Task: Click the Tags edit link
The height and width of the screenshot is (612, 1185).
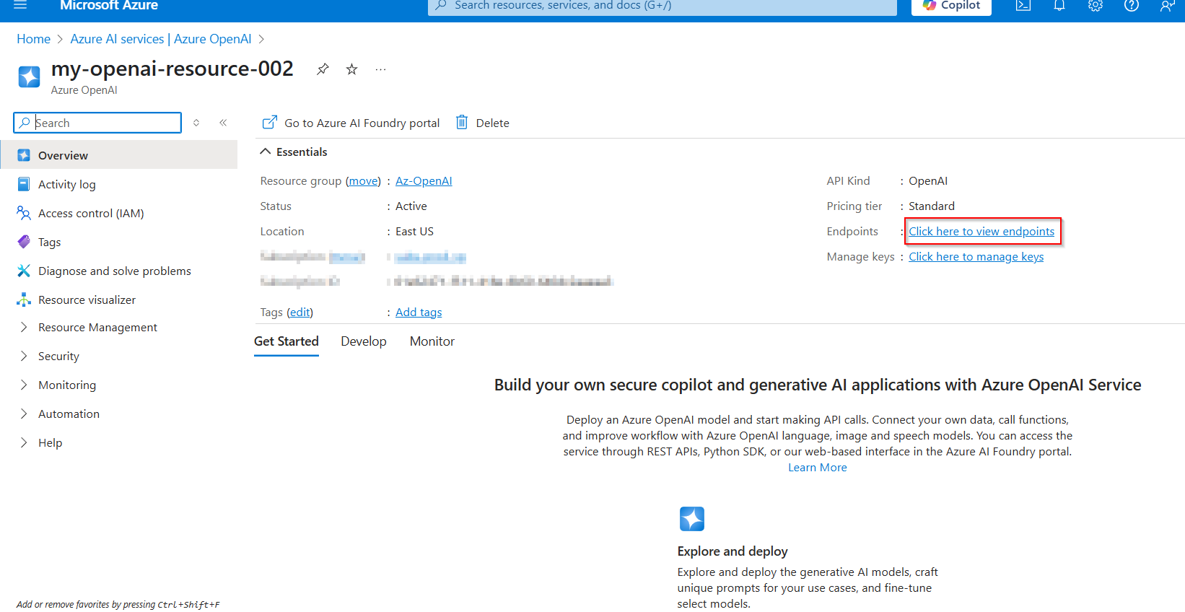Action: (300, 312)
